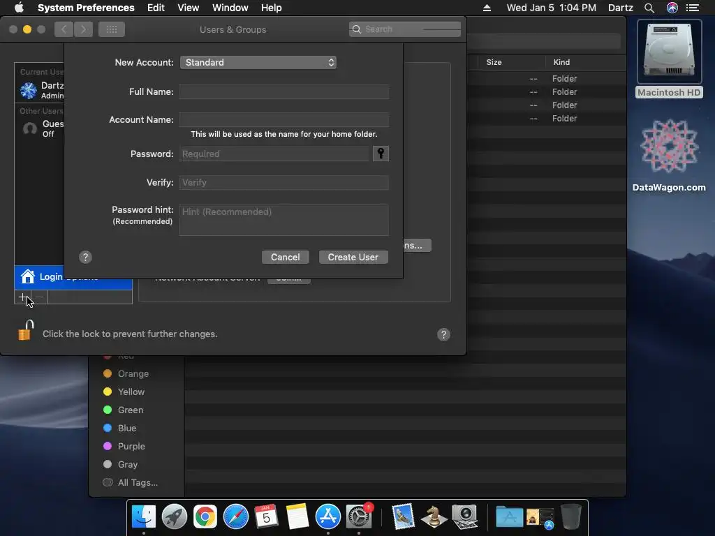Click System Preferences icon in Dock
The width and height of the screenshot is (715, 536).
(x=359, y=517)
